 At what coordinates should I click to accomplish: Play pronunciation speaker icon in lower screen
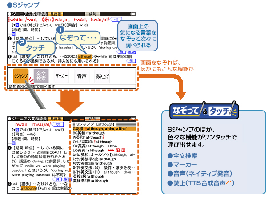tap(58, 124)
